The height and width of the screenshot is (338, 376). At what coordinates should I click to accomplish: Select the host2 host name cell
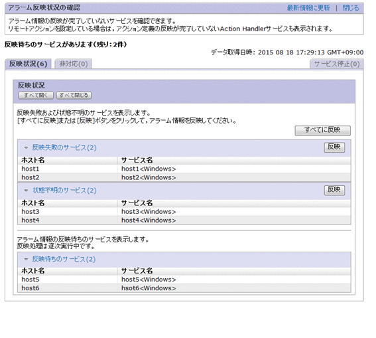68,177
